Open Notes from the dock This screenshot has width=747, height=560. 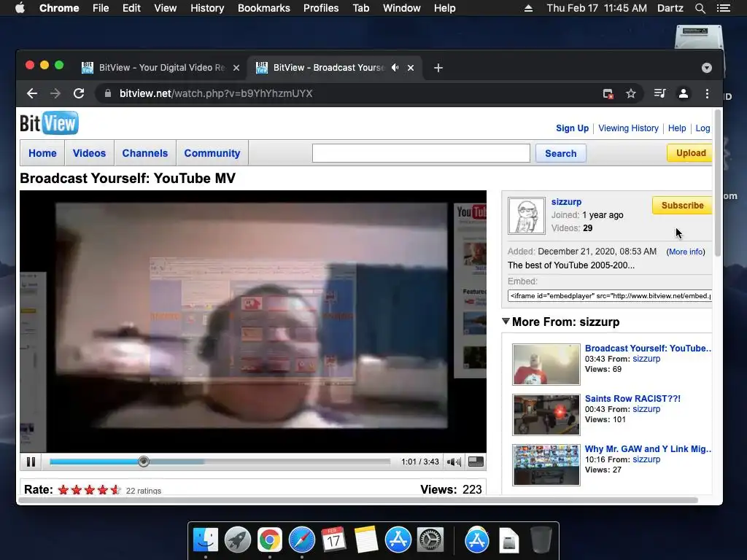coord(365,540)
